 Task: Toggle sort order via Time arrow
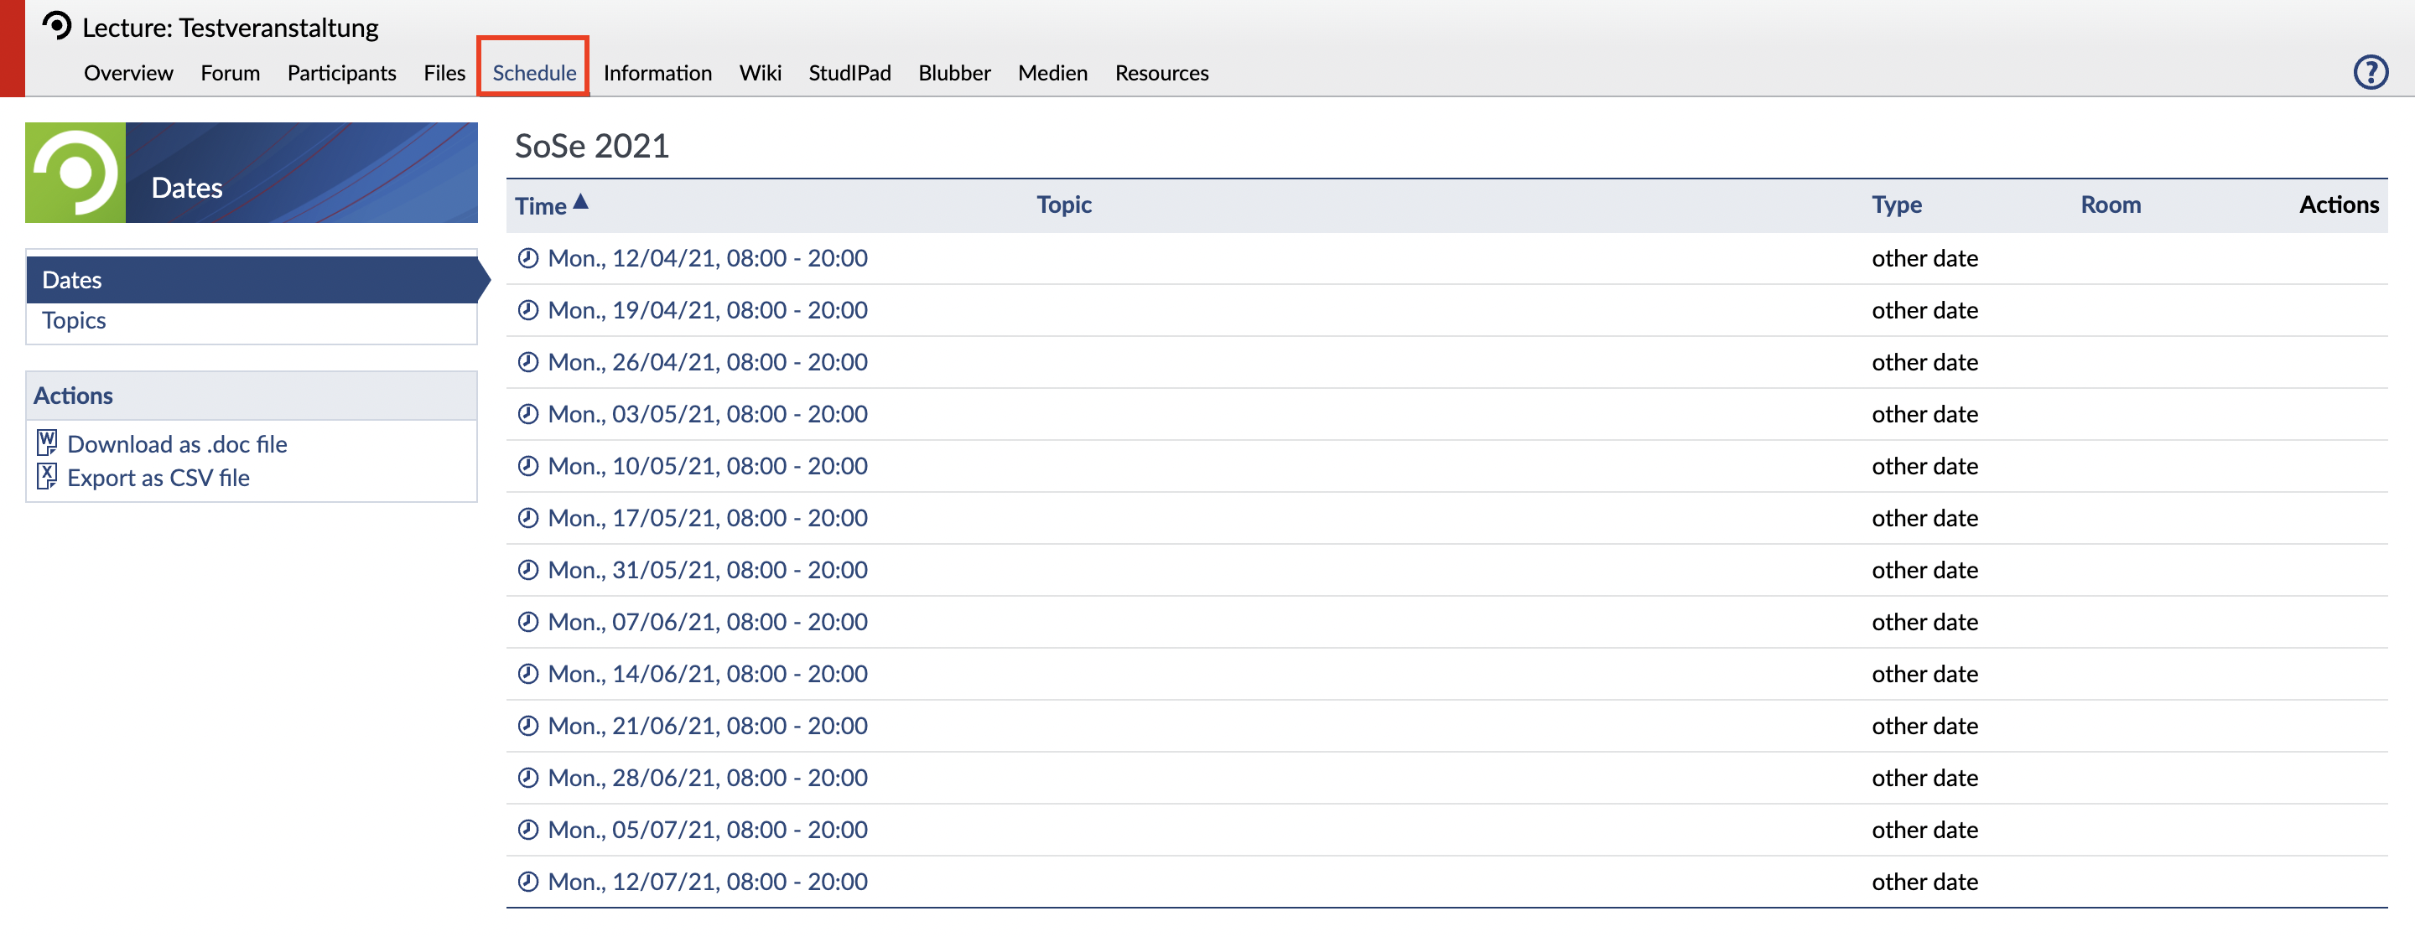pos(580,201)
